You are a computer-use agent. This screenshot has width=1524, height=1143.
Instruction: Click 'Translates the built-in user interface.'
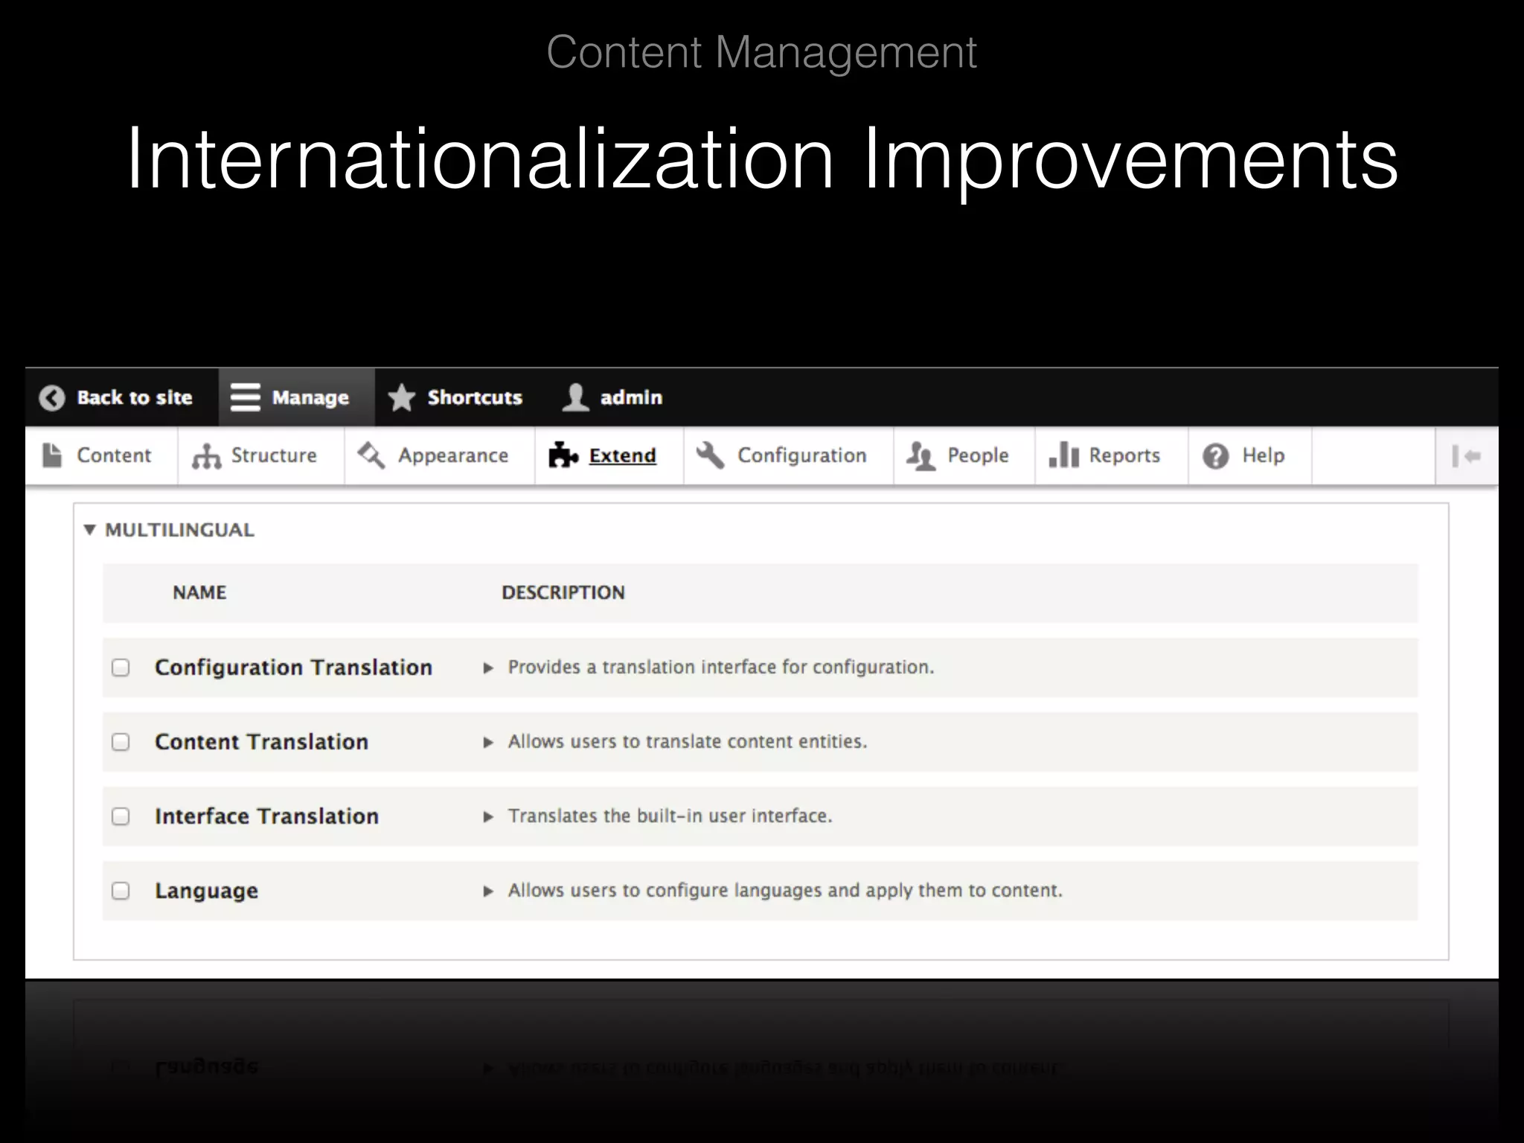[x=670, y=816]
